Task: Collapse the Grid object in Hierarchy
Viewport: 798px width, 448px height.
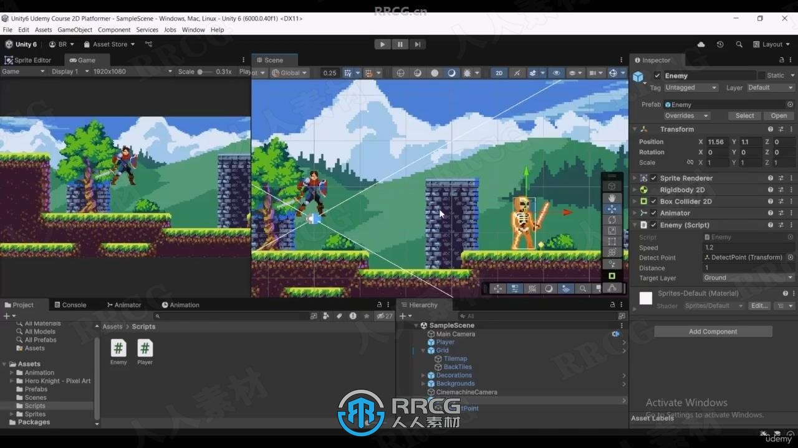Action: (423, 350)
